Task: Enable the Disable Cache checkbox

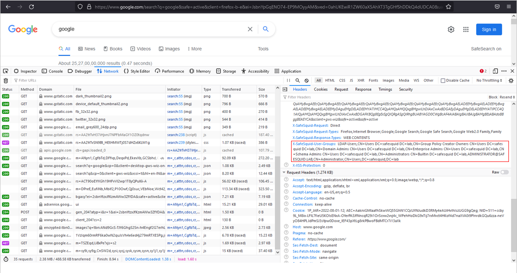Action: point(443,81)
